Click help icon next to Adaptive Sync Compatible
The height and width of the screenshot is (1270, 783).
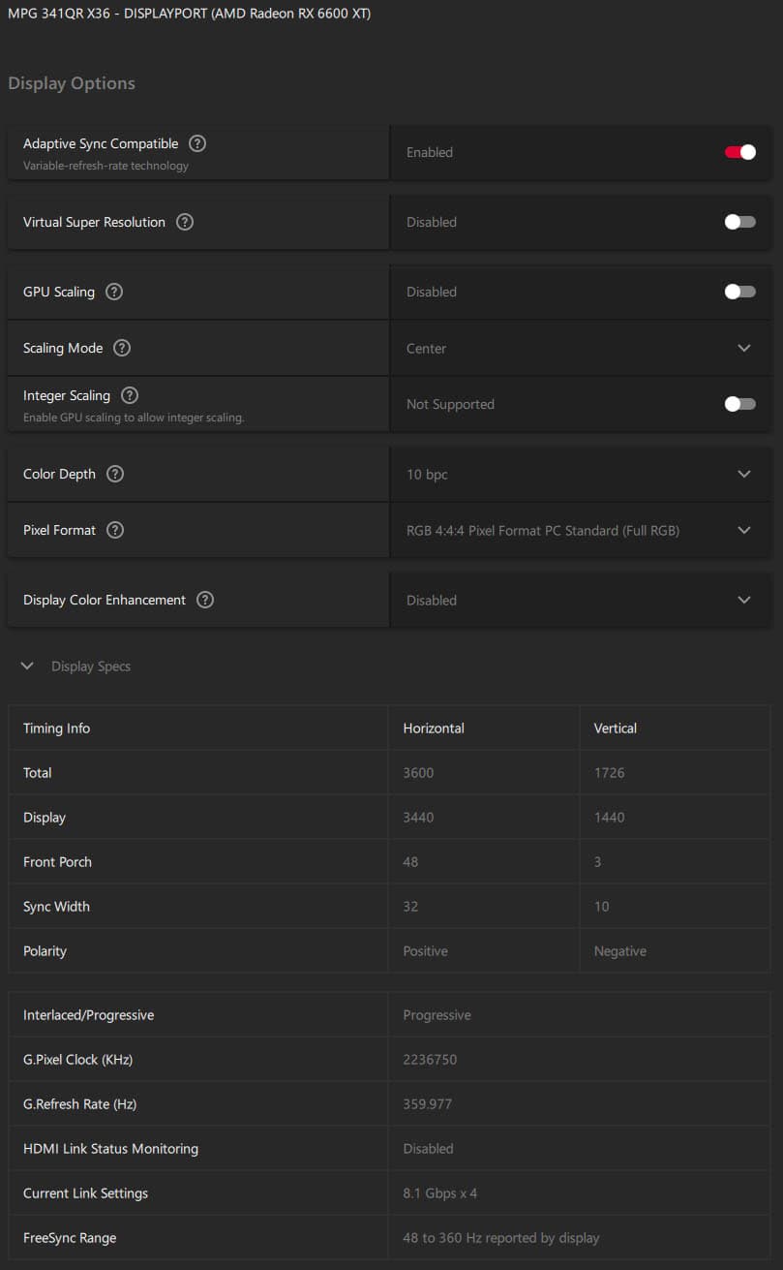(197, 143)
